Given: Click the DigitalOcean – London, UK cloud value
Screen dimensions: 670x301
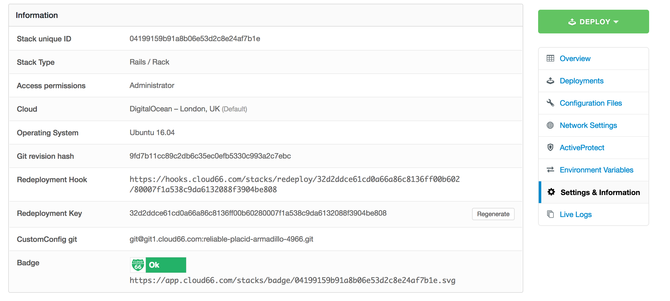Looking at the screenshot, I should [x=175, y=109].
